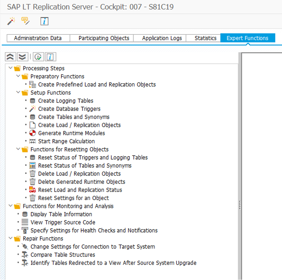Open View Trigger Source Code
The height and width of the screenshot is (280, 282).
pos(63,222)
